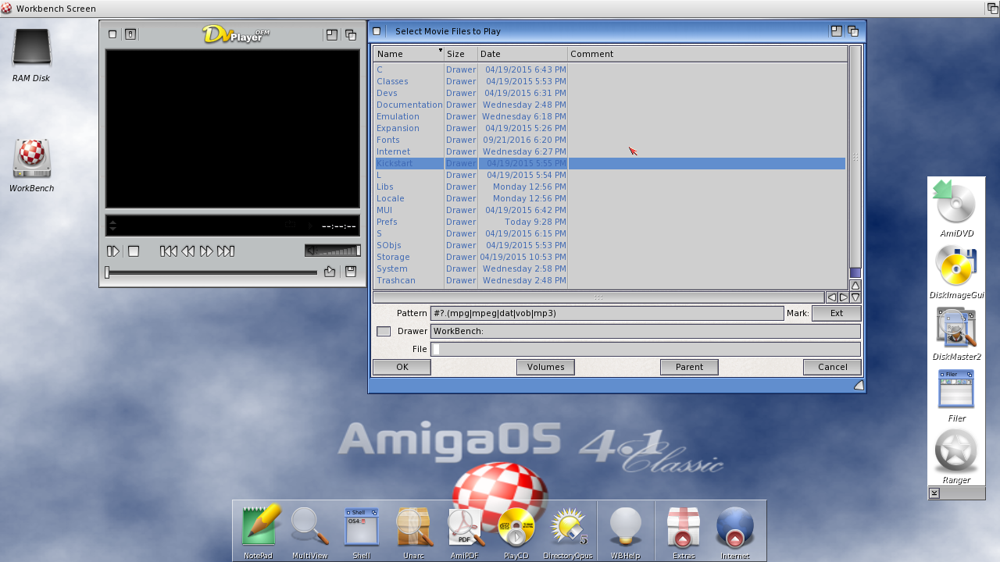The width and height of the screenshot is (1000, 562).
Task: Skip to previous track in DvPlayer
Action: coord(168,251)
